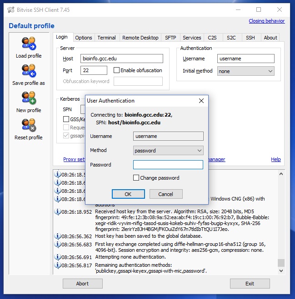295x299 pixels.
Task: Click the Password input field
Action: click(168, 165)
